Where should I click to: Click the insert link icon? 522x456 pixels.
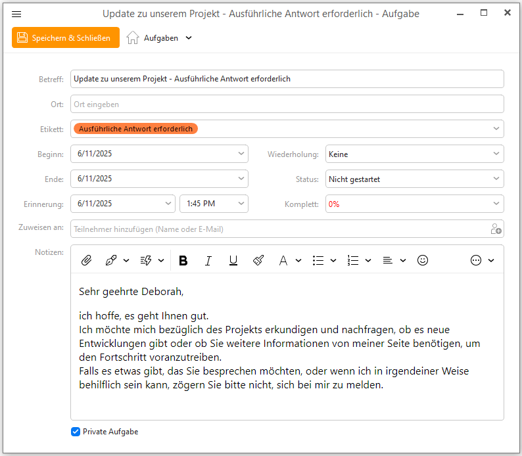click(x=111, y=260)
